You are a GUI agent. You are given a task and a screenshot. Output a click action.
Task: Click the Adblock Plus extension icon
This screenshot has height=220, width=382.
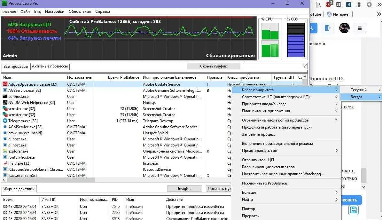coord(329,4)
